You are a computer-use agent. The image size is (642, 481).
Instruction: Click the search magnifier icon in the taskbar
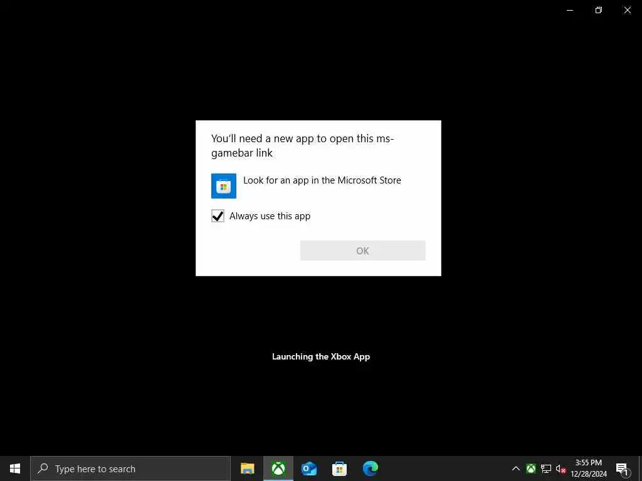(x=43, y=468)
